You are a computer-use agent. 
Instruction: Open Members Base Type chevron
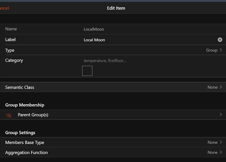point(221,142)
